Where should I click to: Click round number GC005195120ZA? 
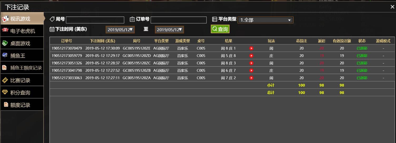(x=136, y=78)
